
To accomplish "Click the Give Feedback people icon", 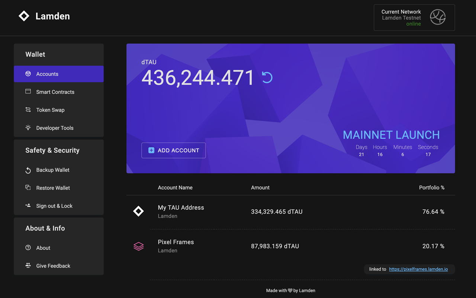I will tap(28, 266).
